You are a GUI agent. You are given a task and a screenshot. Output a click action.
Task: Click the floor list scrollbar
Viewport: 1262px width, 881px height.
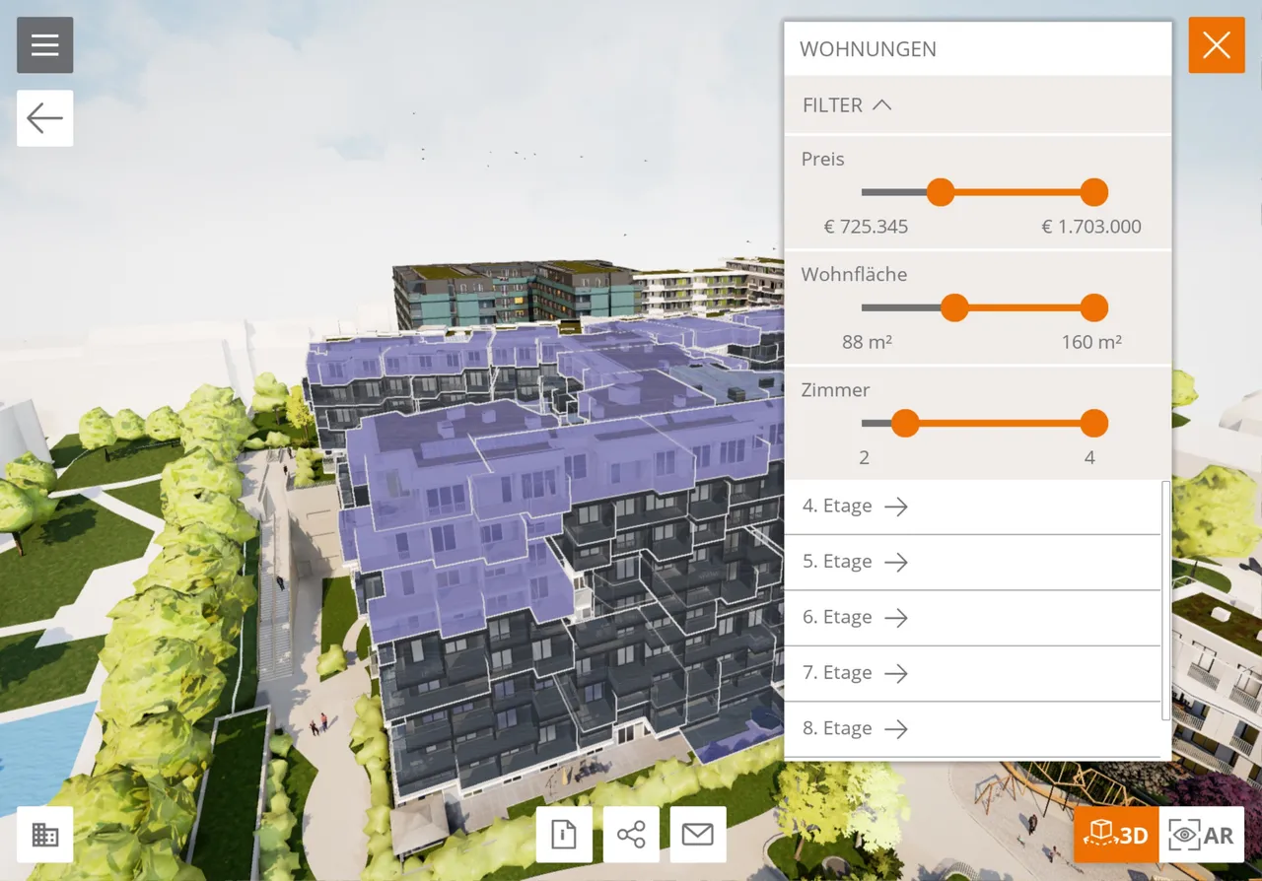coord(1166,601)
